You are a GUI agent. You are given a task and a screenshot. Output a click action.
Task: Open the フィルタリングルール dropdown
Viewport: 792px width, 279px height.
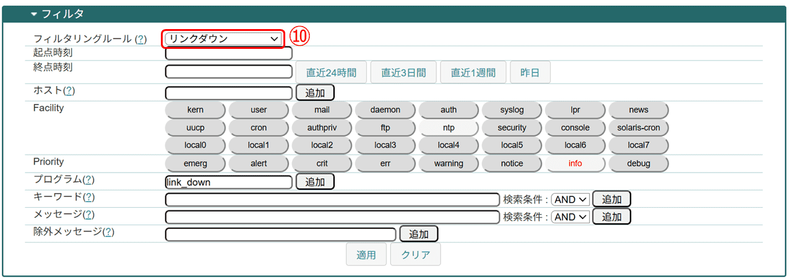pyautogui.click(x=223, y=38)
